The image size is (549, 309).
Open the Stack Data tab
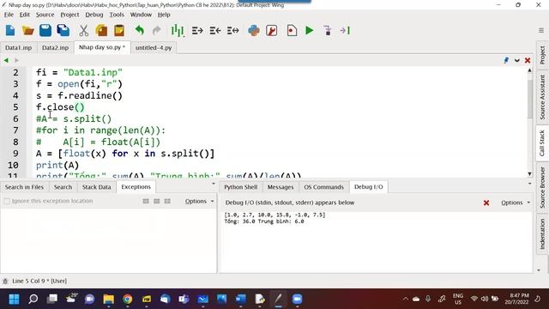point(97,187)
